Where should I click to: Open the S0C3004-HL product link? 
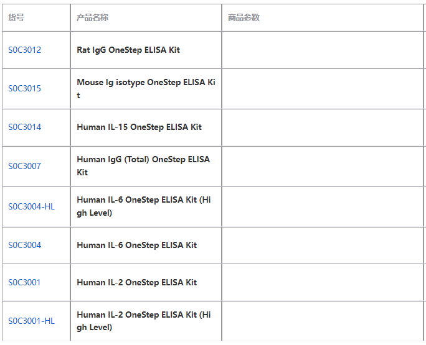pos(31,206)
